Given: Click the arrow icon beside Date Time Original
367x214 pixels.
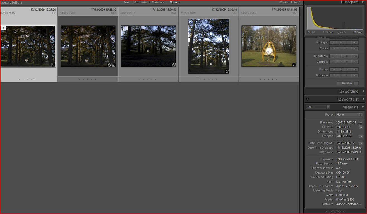Looking at the screenshot, I should pyautogui.click(x=361, y=143).
